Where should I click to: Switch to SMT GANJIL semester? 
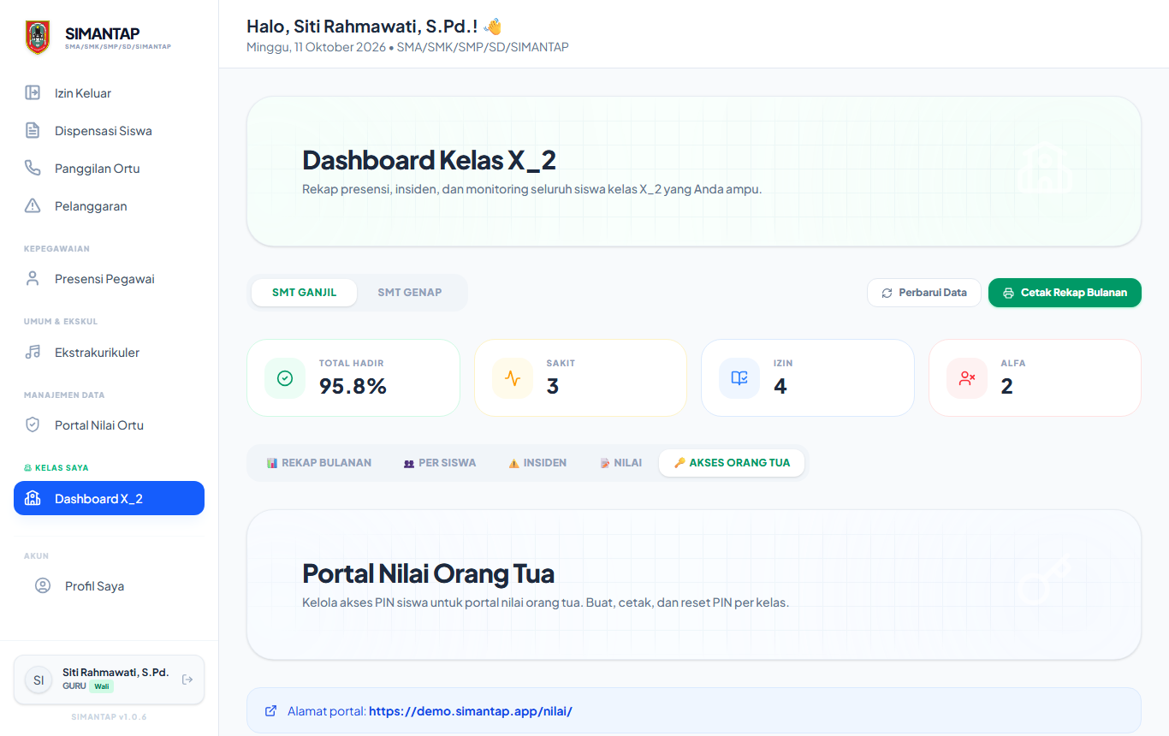coord(304,293)
